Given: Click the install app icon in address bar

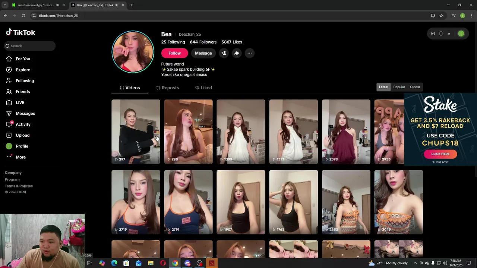Looking at the screenshot, I should click(433, 16).
